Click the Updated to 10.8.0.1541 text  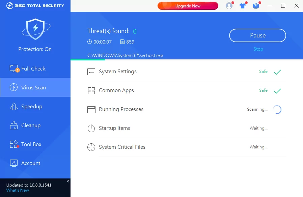(x=29, y=185)
